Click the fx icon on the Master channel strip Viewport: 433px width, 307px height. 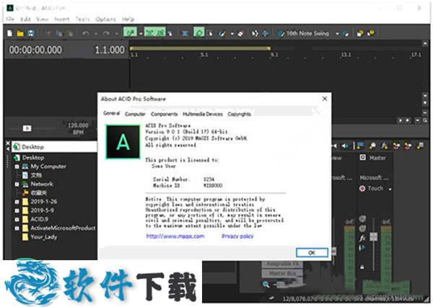362,238
